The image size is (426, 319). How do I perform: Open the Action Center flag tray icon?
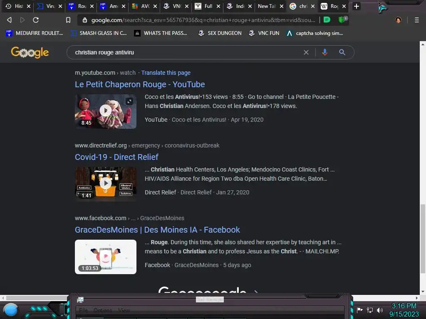coord(359,310)
